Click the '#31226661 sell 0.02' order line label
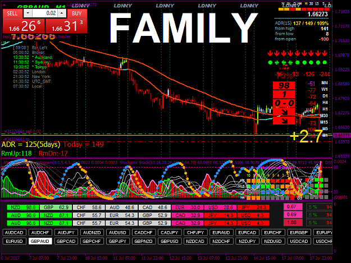Viewport: 351px width, 263px height. click(x=22, y=131)
